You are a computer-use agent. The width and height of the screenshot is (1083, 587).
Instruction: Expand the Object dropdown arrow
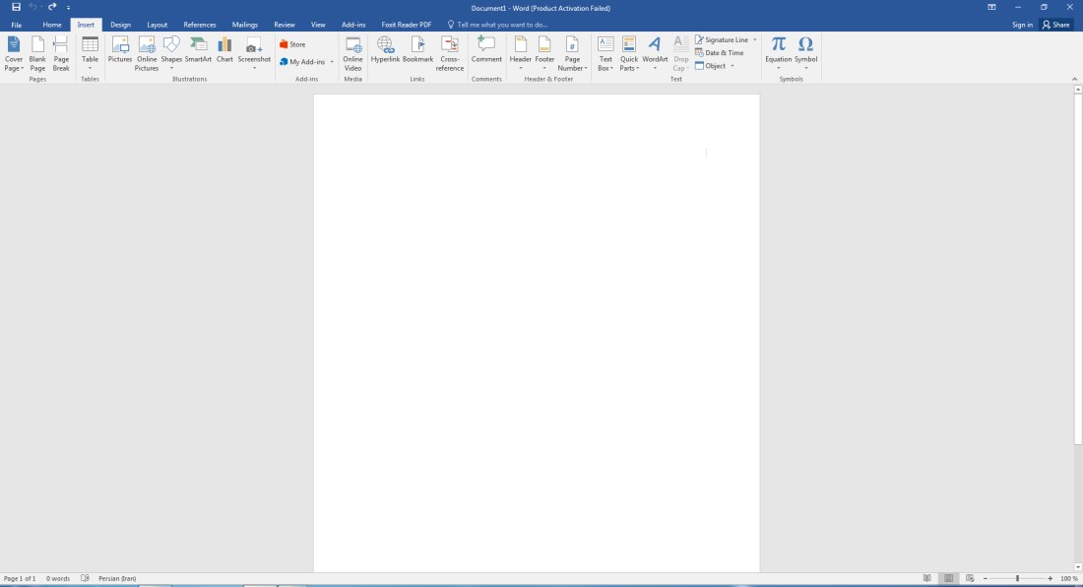(x=733, y=66)
